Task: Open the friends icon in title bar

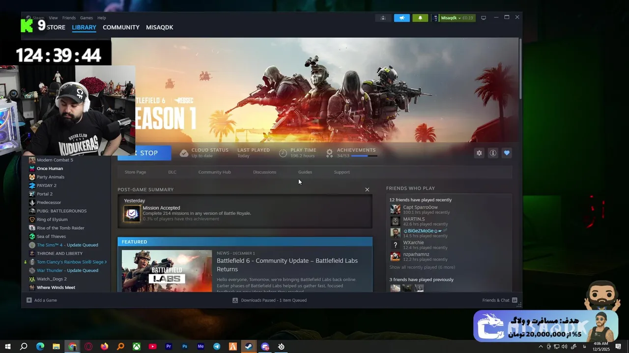Action: click(383, 18)
